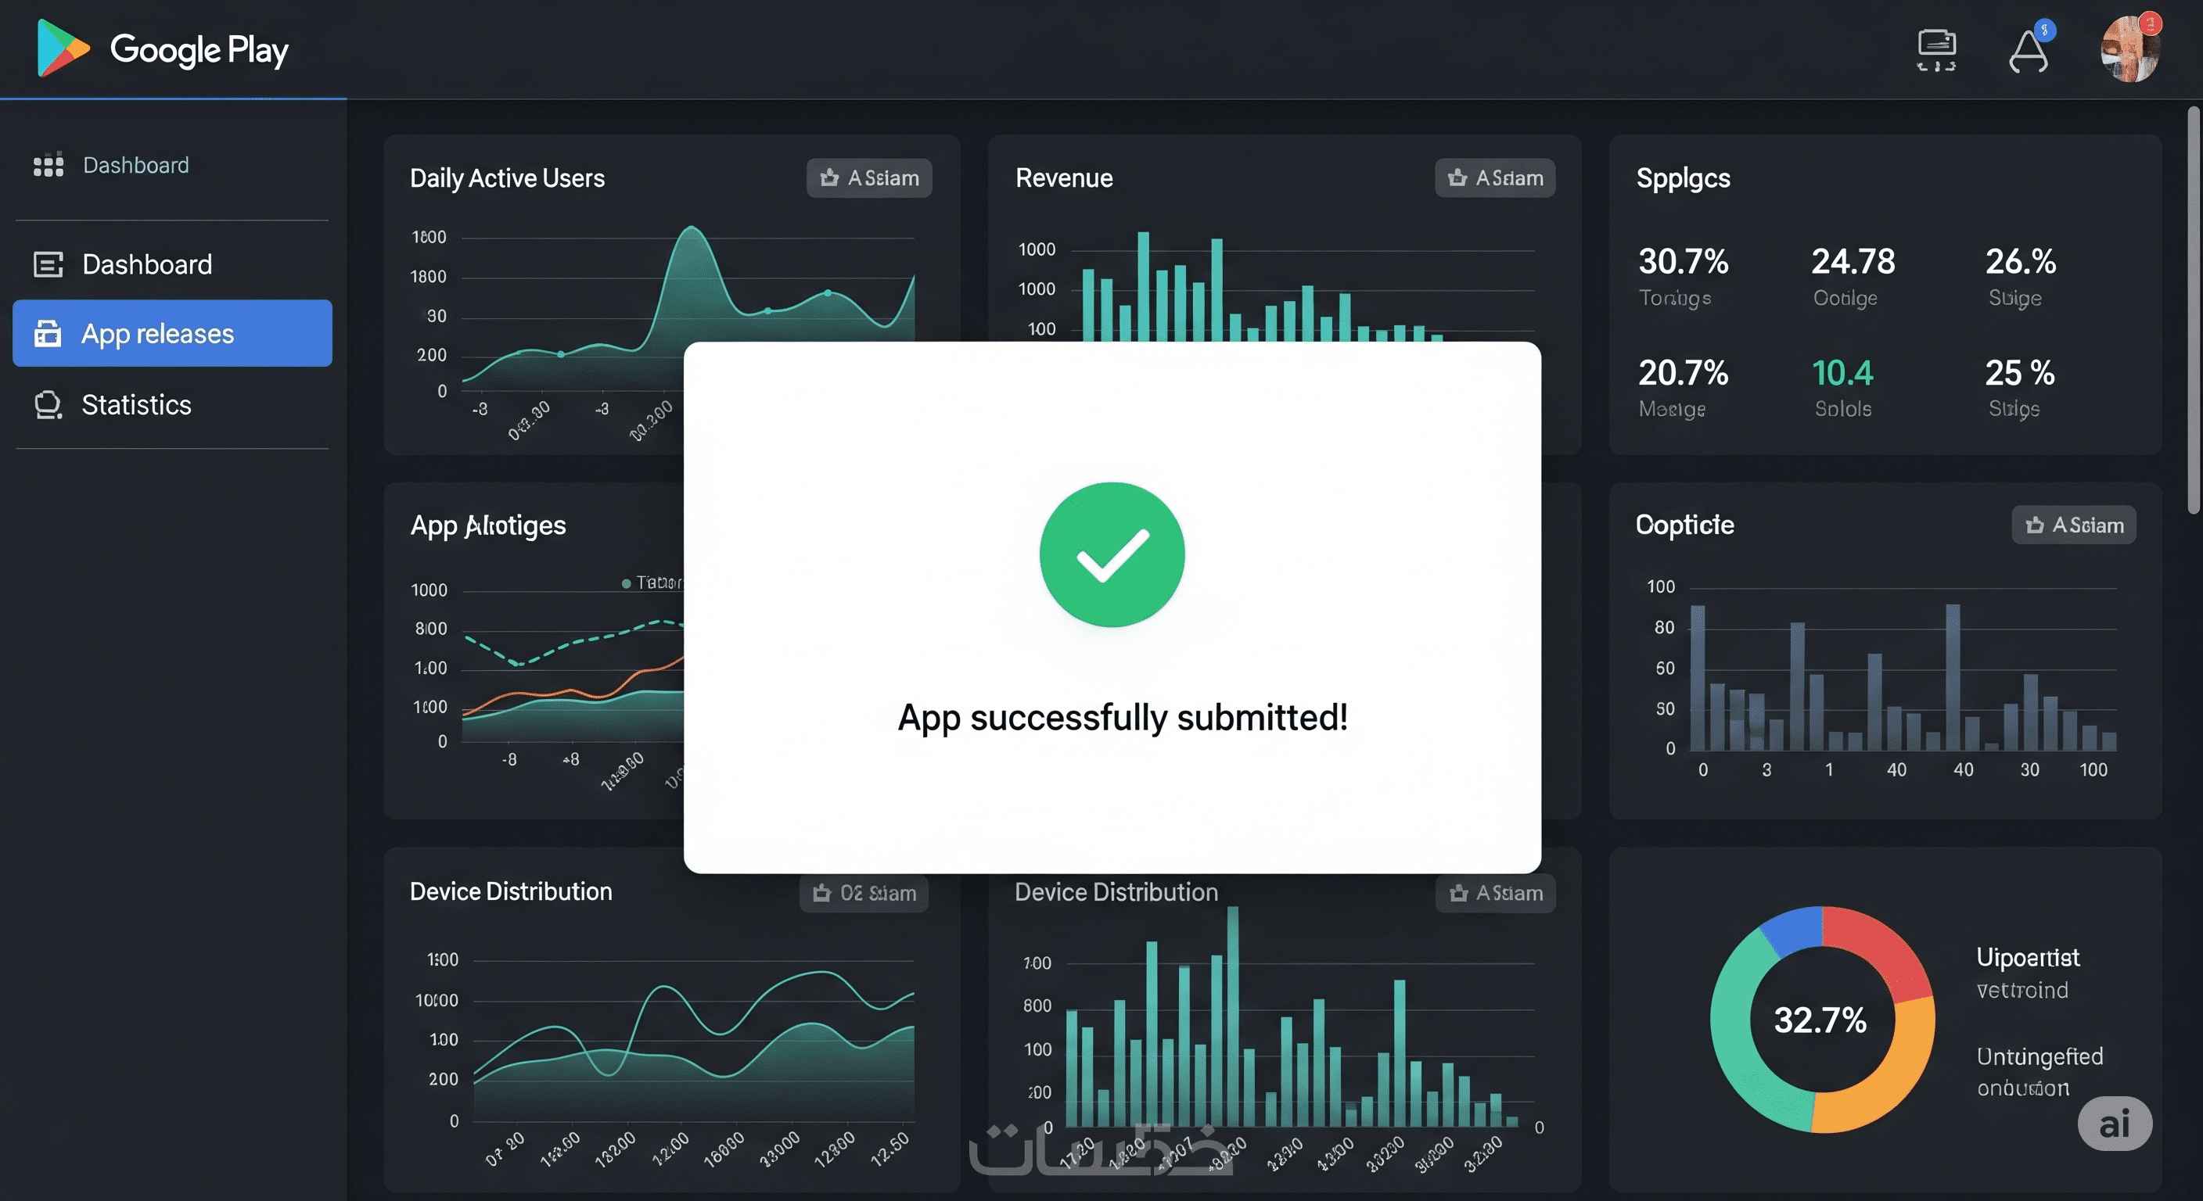2203x1201 pixels.
Task: Open notifications bell icon in header
Action: 2028,52
